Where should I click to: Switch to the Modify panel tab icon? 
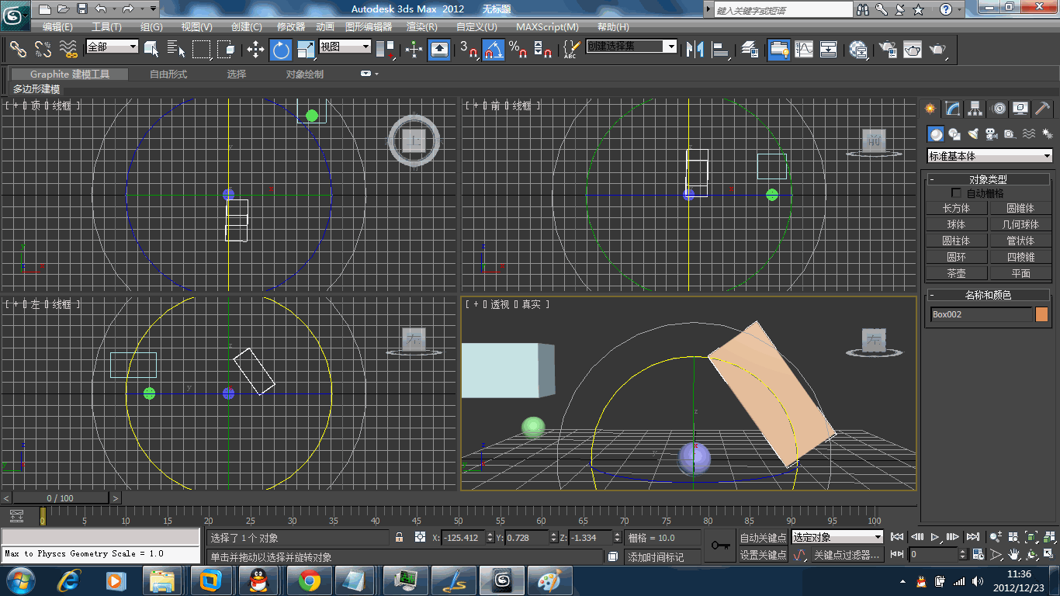pyautogui.click(x=953, y=109)
